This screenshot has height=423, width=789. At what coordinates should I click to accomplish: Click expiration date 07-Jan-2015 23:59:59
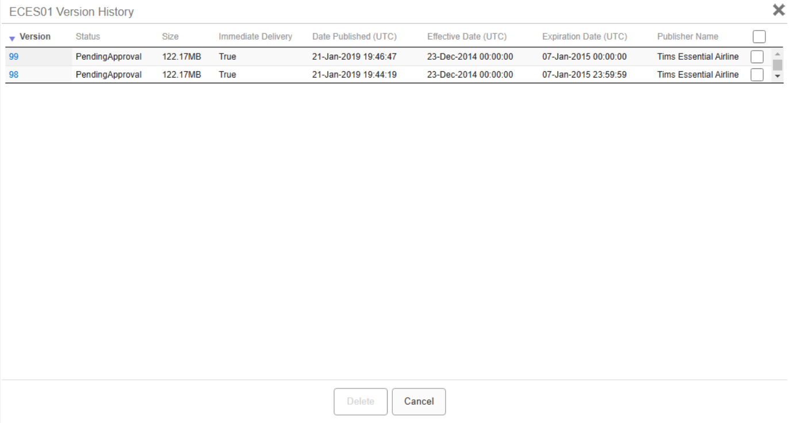click(x=584, y=74)
